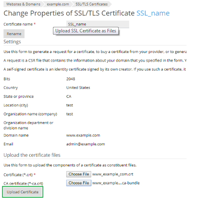This screenshot has height=198, width=211.
Task: Select the Settings section heading
Action: (x=12, y=42)
